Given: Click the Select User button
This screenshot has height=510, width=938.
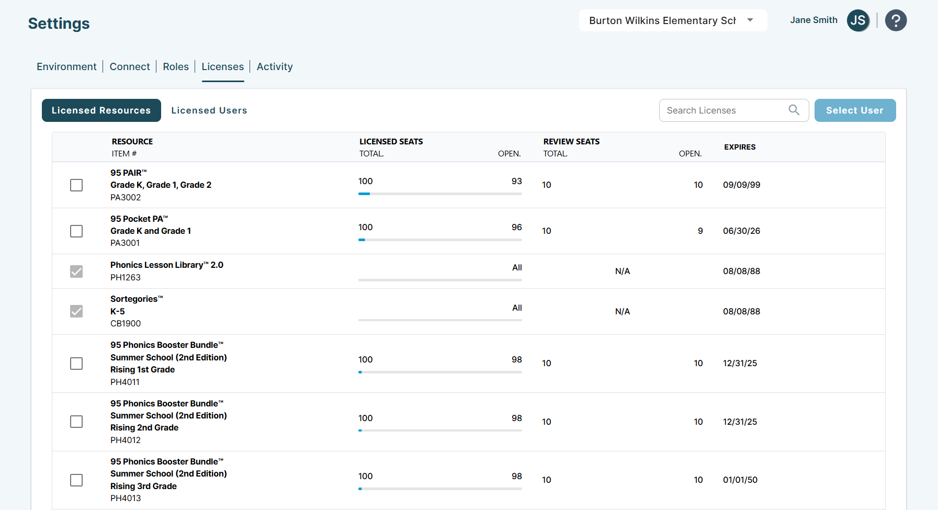Looking at the screenshot, I should [x=855, y=110].
